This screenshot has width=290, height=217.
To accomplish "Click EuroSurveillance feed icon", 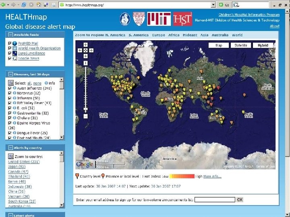I will 15,53.
